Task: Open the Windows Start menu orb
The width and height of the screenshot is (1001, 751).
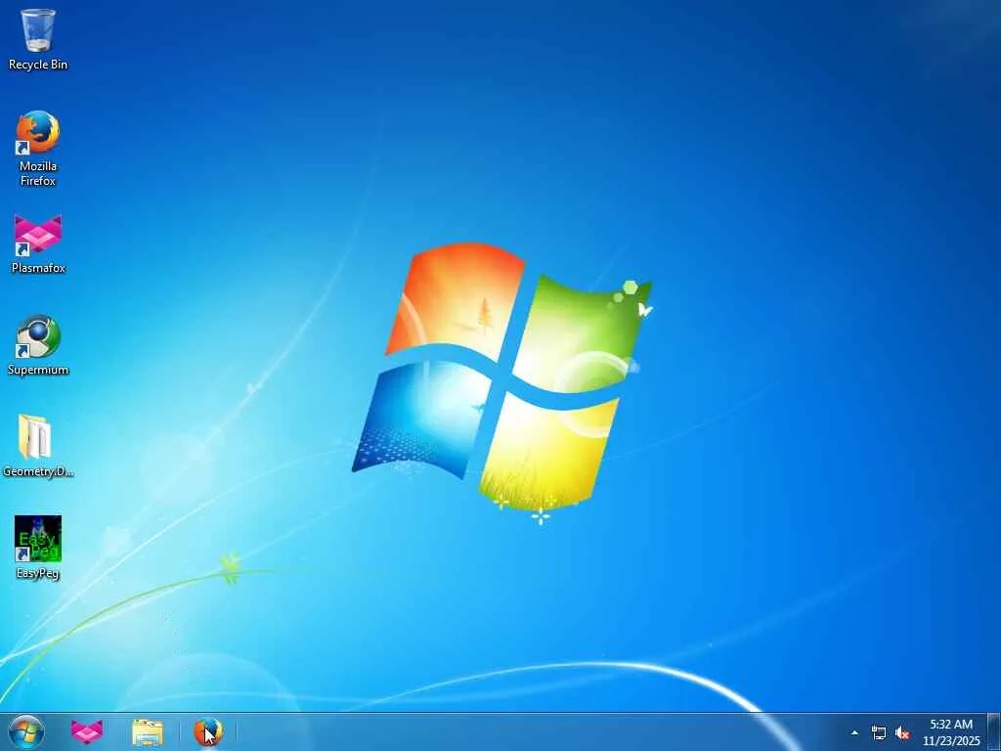Action: pos(26,731)
